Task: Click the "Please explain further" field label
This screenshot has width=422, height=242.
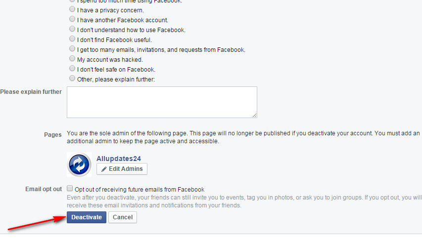Action: [x=31, y=92]
